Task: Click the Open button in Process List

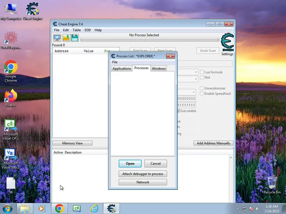Action: [130, 164]
